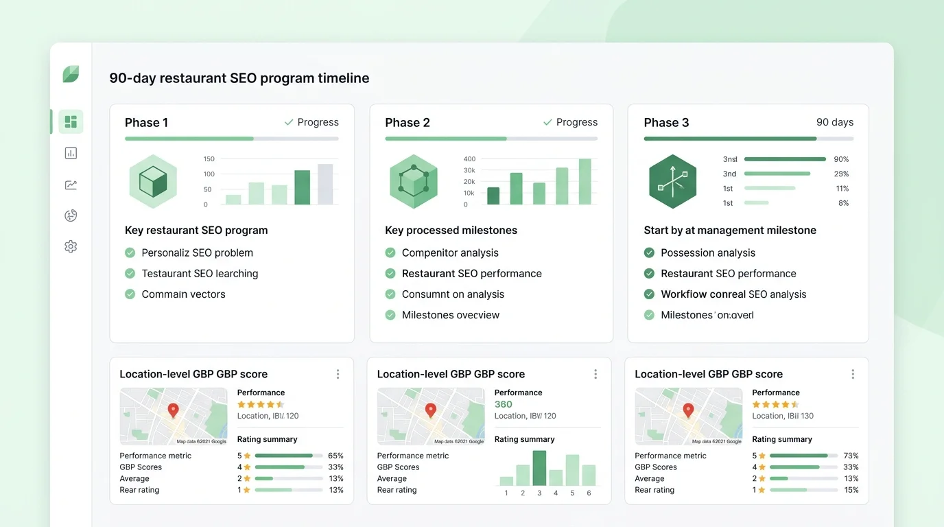Click the dark green bar in Phase 1 chart
Screen dimensions: 944x527
(x=303, y=187)
